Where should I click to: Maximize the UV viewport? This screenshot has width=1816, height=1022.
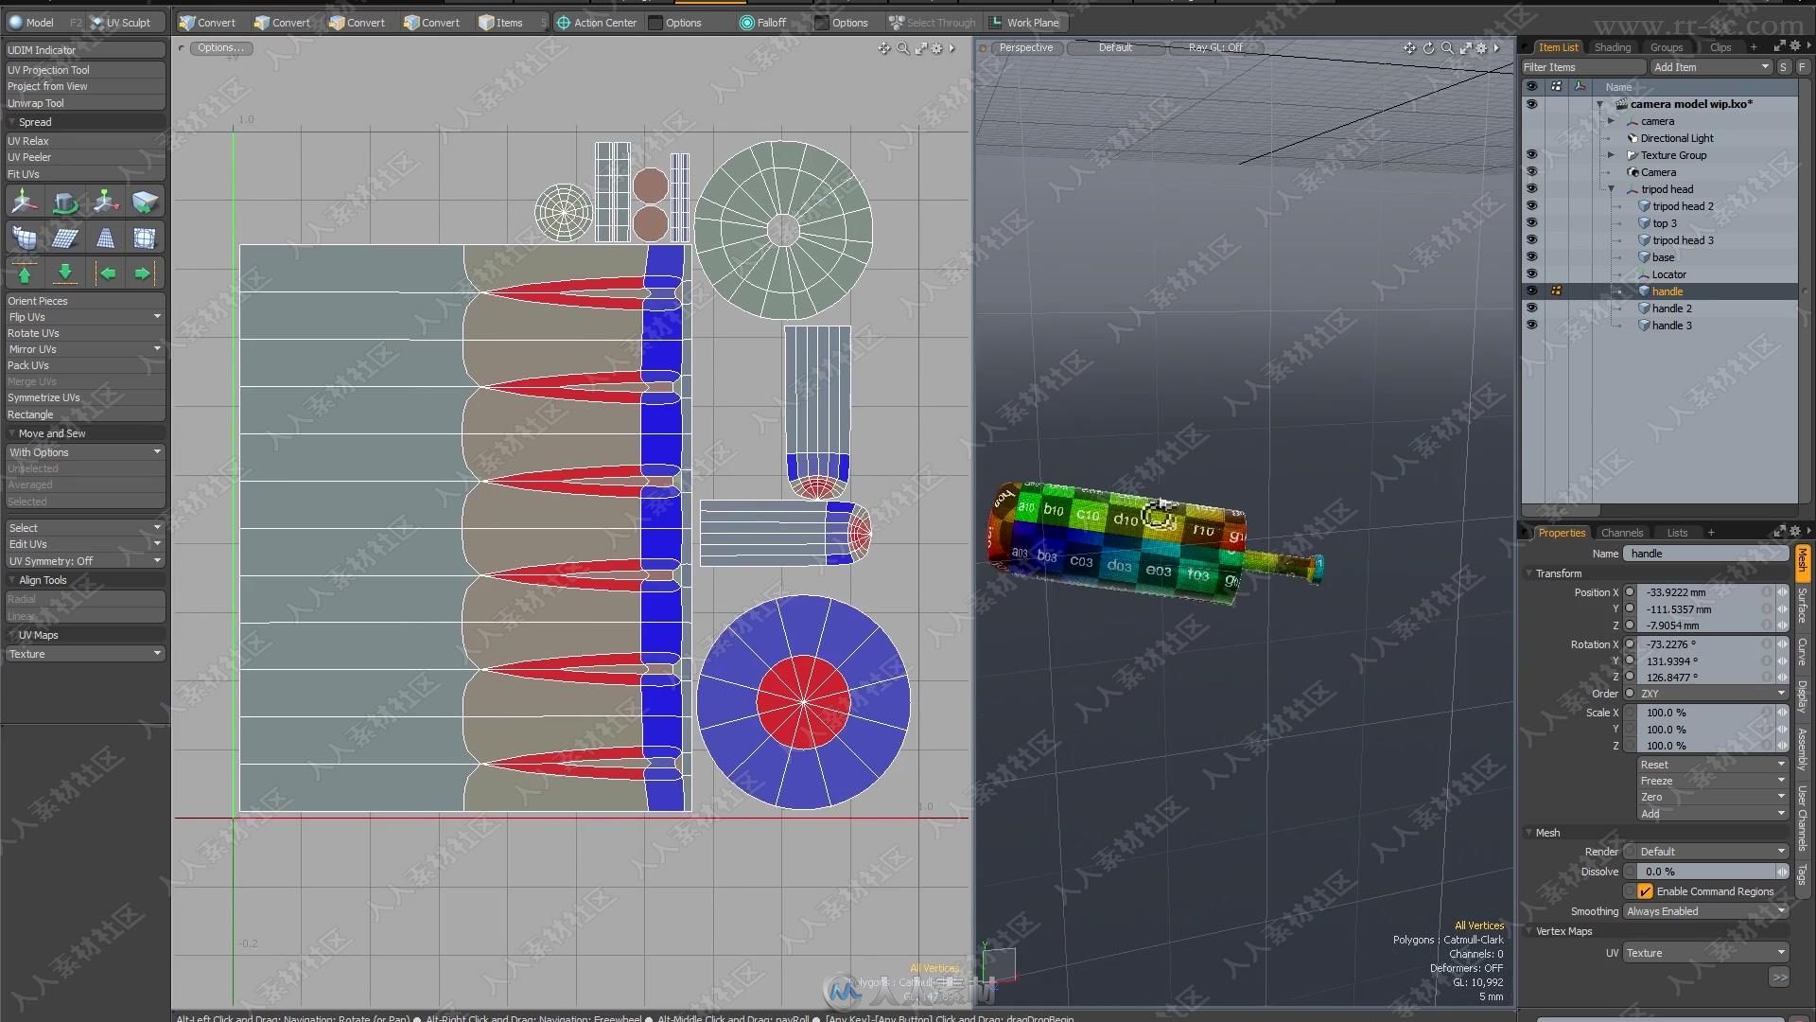pos(920,48)
